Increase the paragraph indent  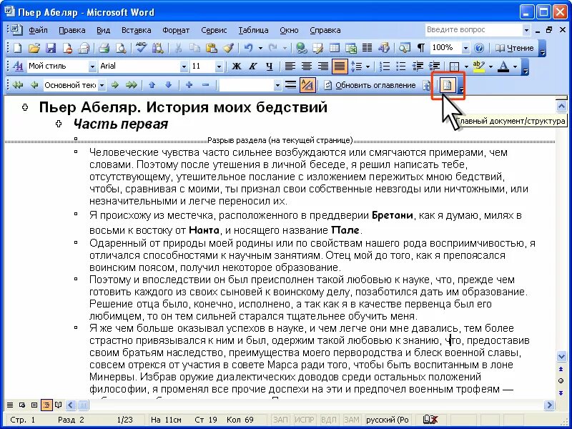pyautogui.click(x=434, y=66)
